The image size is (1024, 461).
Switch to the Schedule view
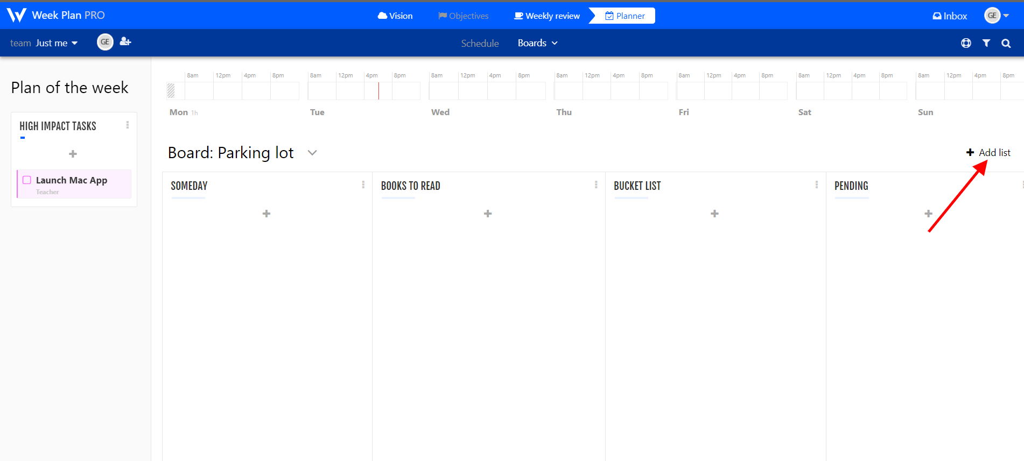(480, 43)
